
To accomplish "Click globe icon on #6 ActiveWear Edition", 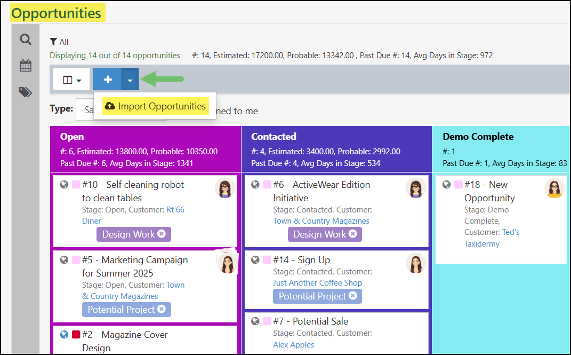I will [x=255, y=184].
